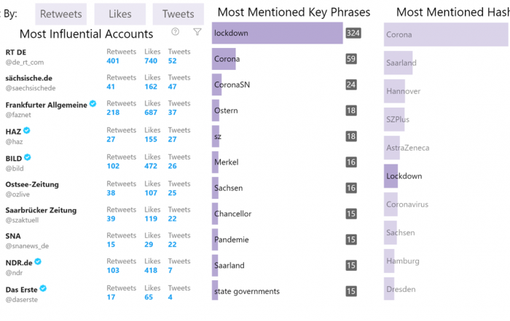Click the 324 count label for lockdown
510x321 pixels.
353,33
